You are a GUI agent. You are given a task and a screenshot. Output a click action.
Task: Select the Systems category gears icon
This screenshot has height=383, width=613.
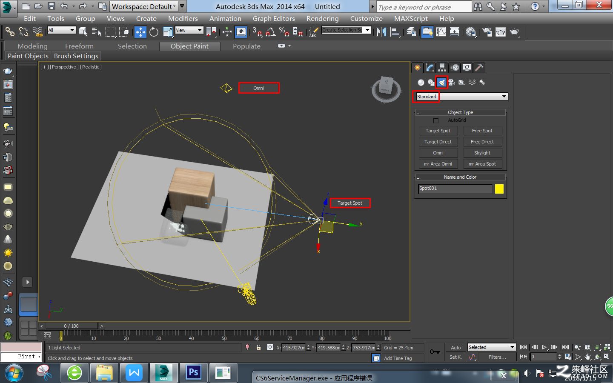coord(482,83)
